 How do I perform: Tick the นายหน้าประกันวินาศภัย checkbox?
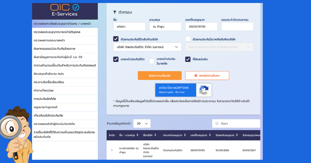pos(152,61)
